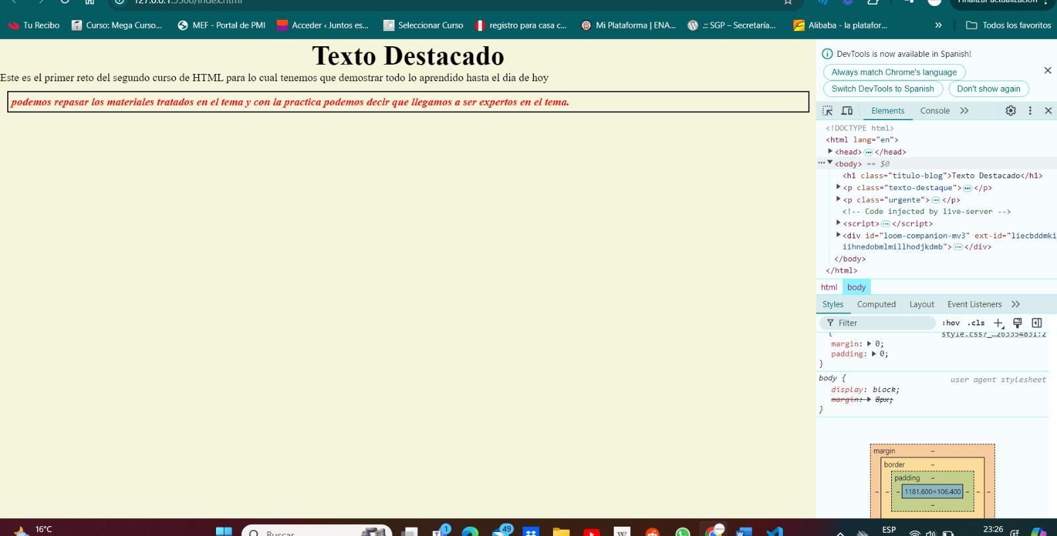Click the 'Don't show again' button
This screenshot has width=1057, height=536.
(988, 88)
